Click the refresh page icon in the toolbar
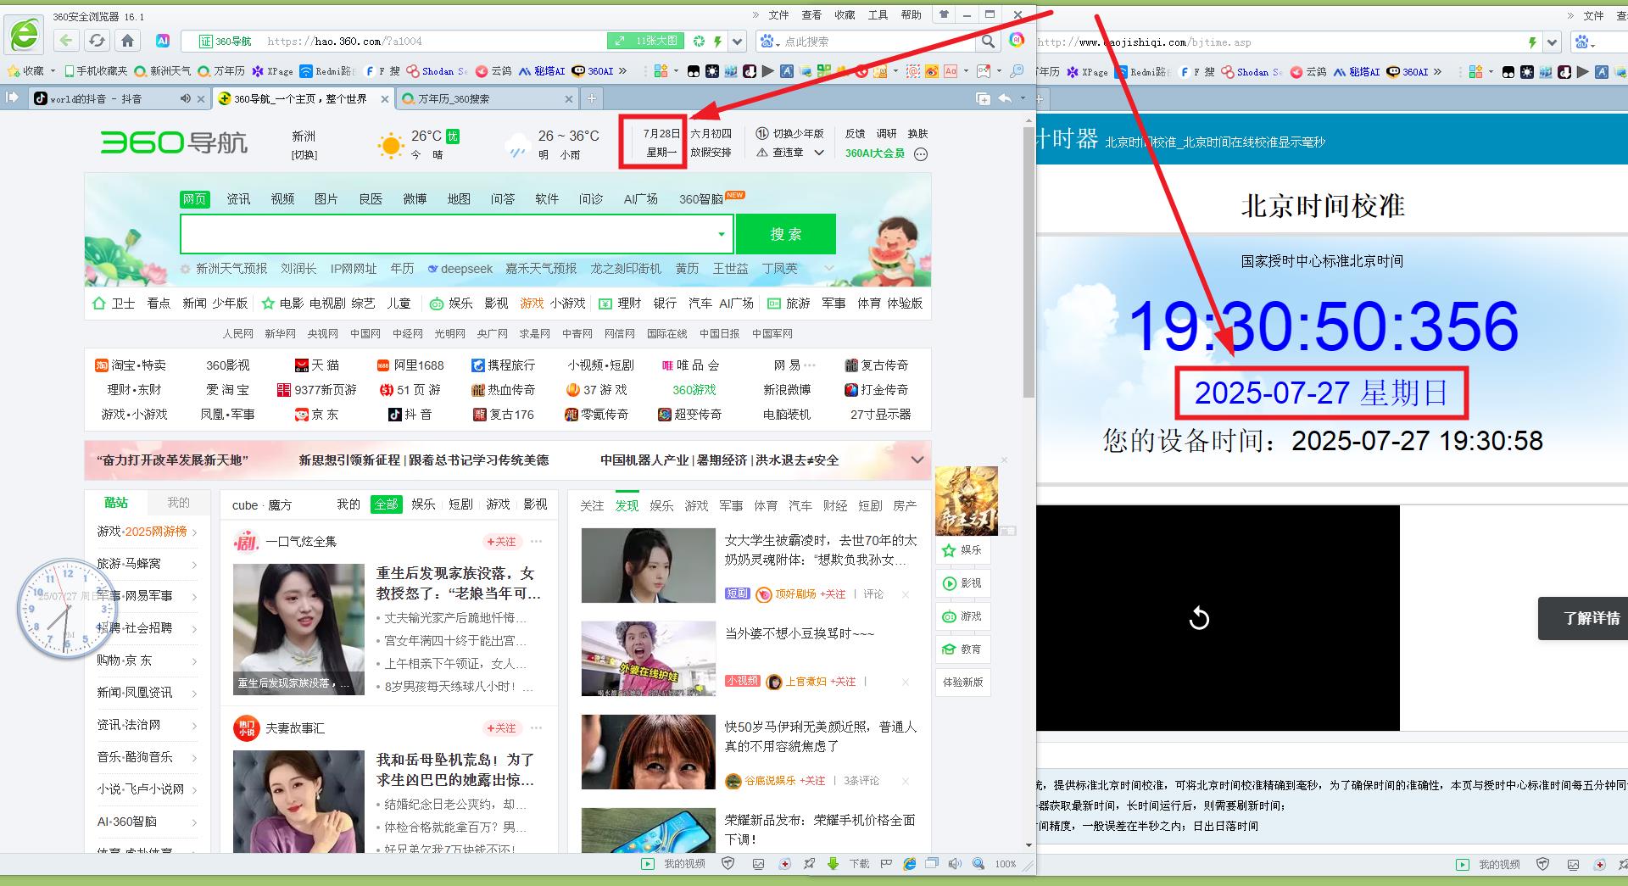Screen dimensions: 1628x886 point(97,41)
